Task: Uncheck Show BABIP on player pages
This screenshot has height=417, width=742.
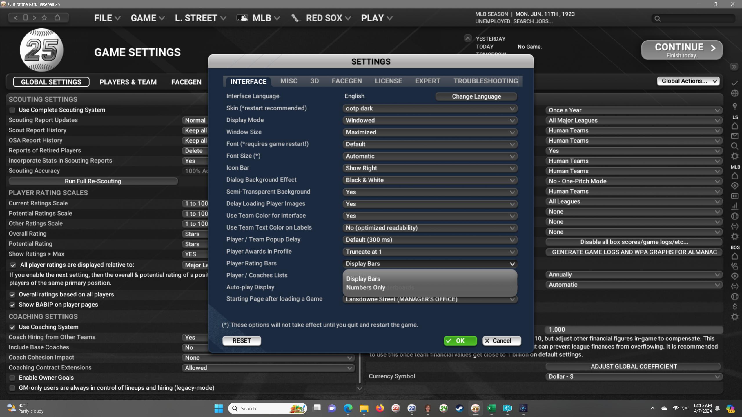Action: click(12, 305)
